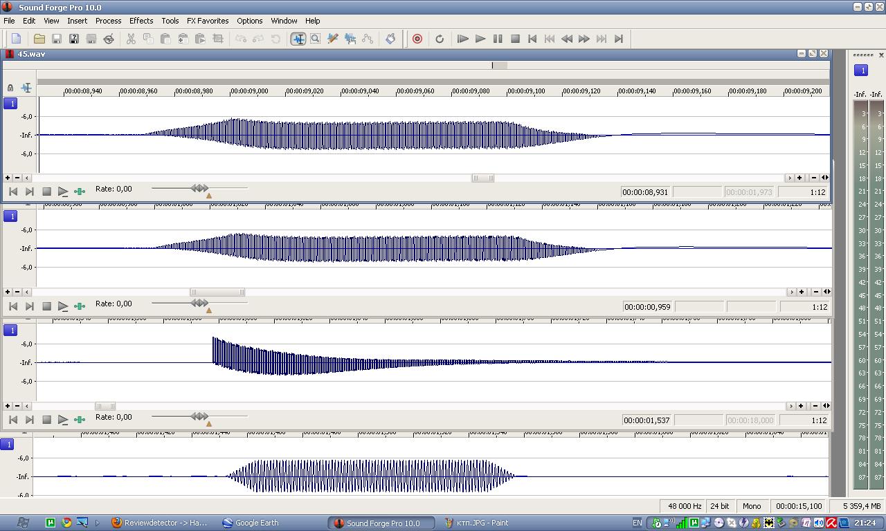This screenshot has height=531, width=886.
Task: Select the Magnify tool in the toolbar
Action: [x=315, y=39]
